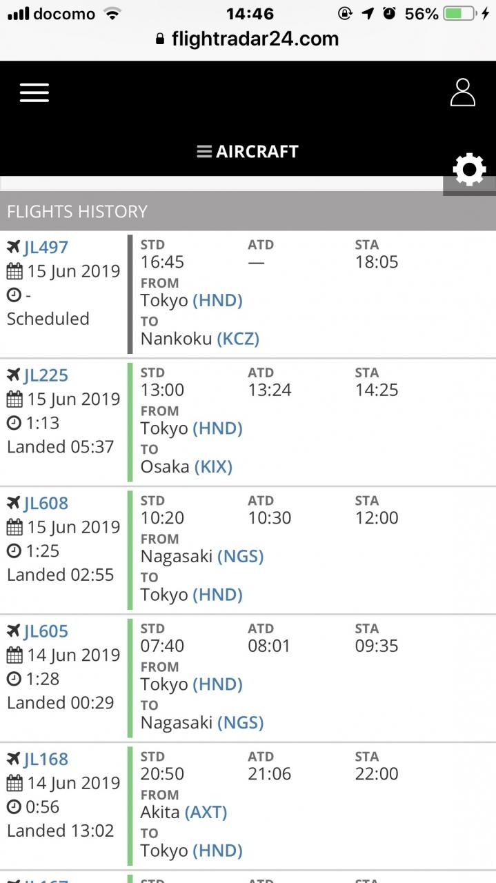496x883 pixels.
Task: Open flight JL608 details
Action: tap(46, 503)
